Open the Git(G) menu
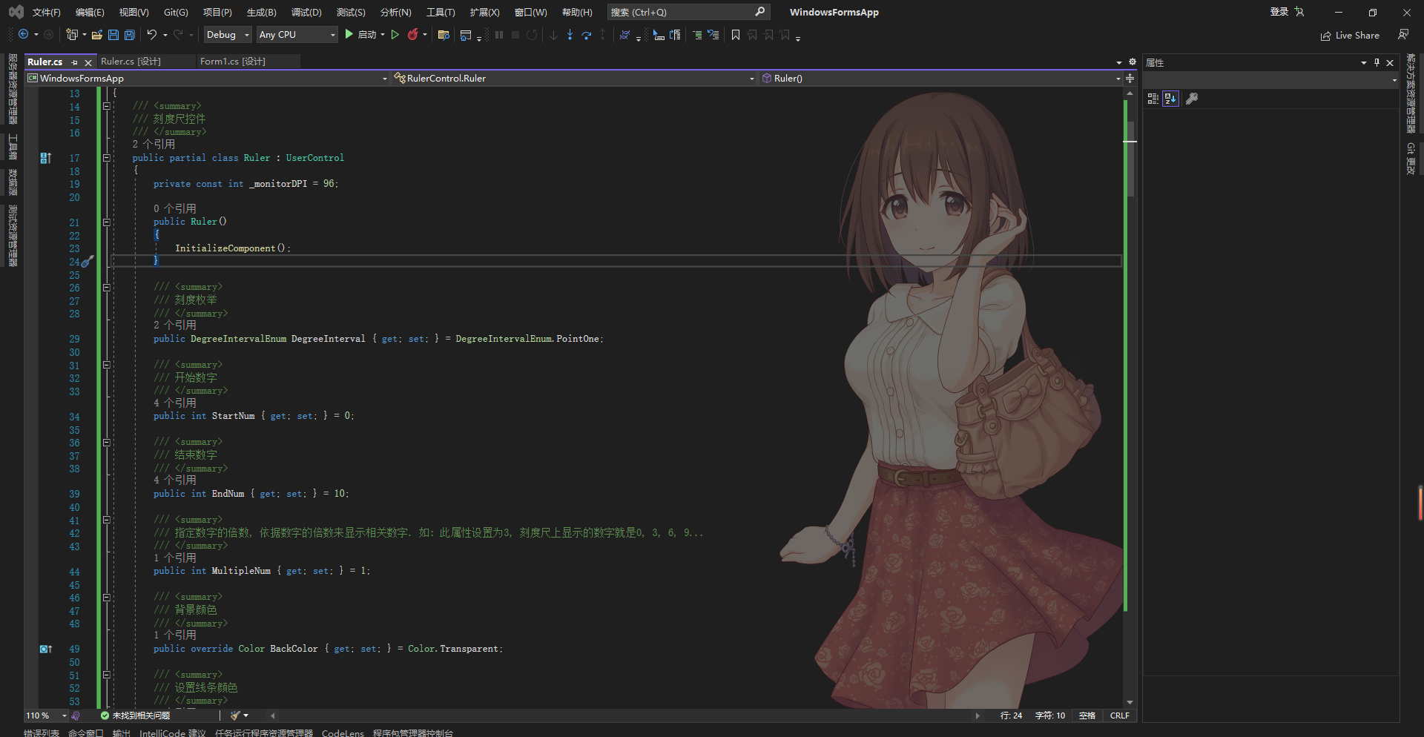 176,12
